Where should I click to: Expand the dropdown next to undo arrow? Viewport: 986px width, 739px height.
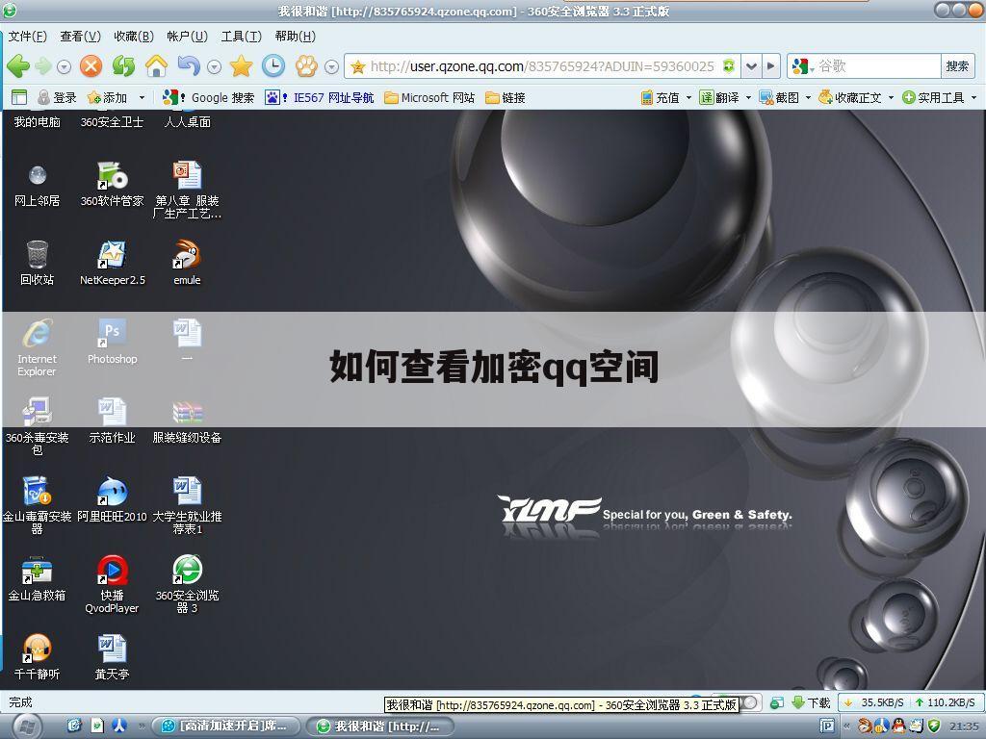click(x=215, y=66)
